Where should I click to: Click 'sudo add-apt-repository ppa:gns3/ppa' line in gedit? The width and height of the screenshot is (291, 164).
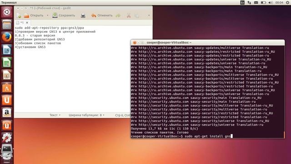50,28
